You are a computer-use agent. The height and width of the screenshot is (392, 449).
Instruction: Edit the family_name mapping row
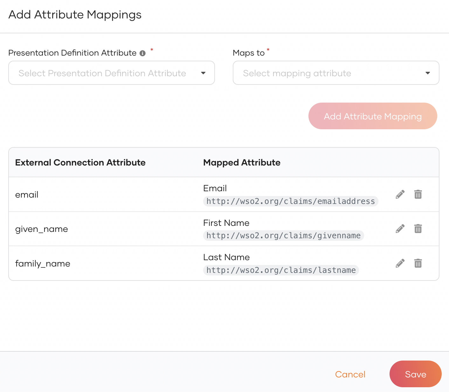[x=400, y=263]
